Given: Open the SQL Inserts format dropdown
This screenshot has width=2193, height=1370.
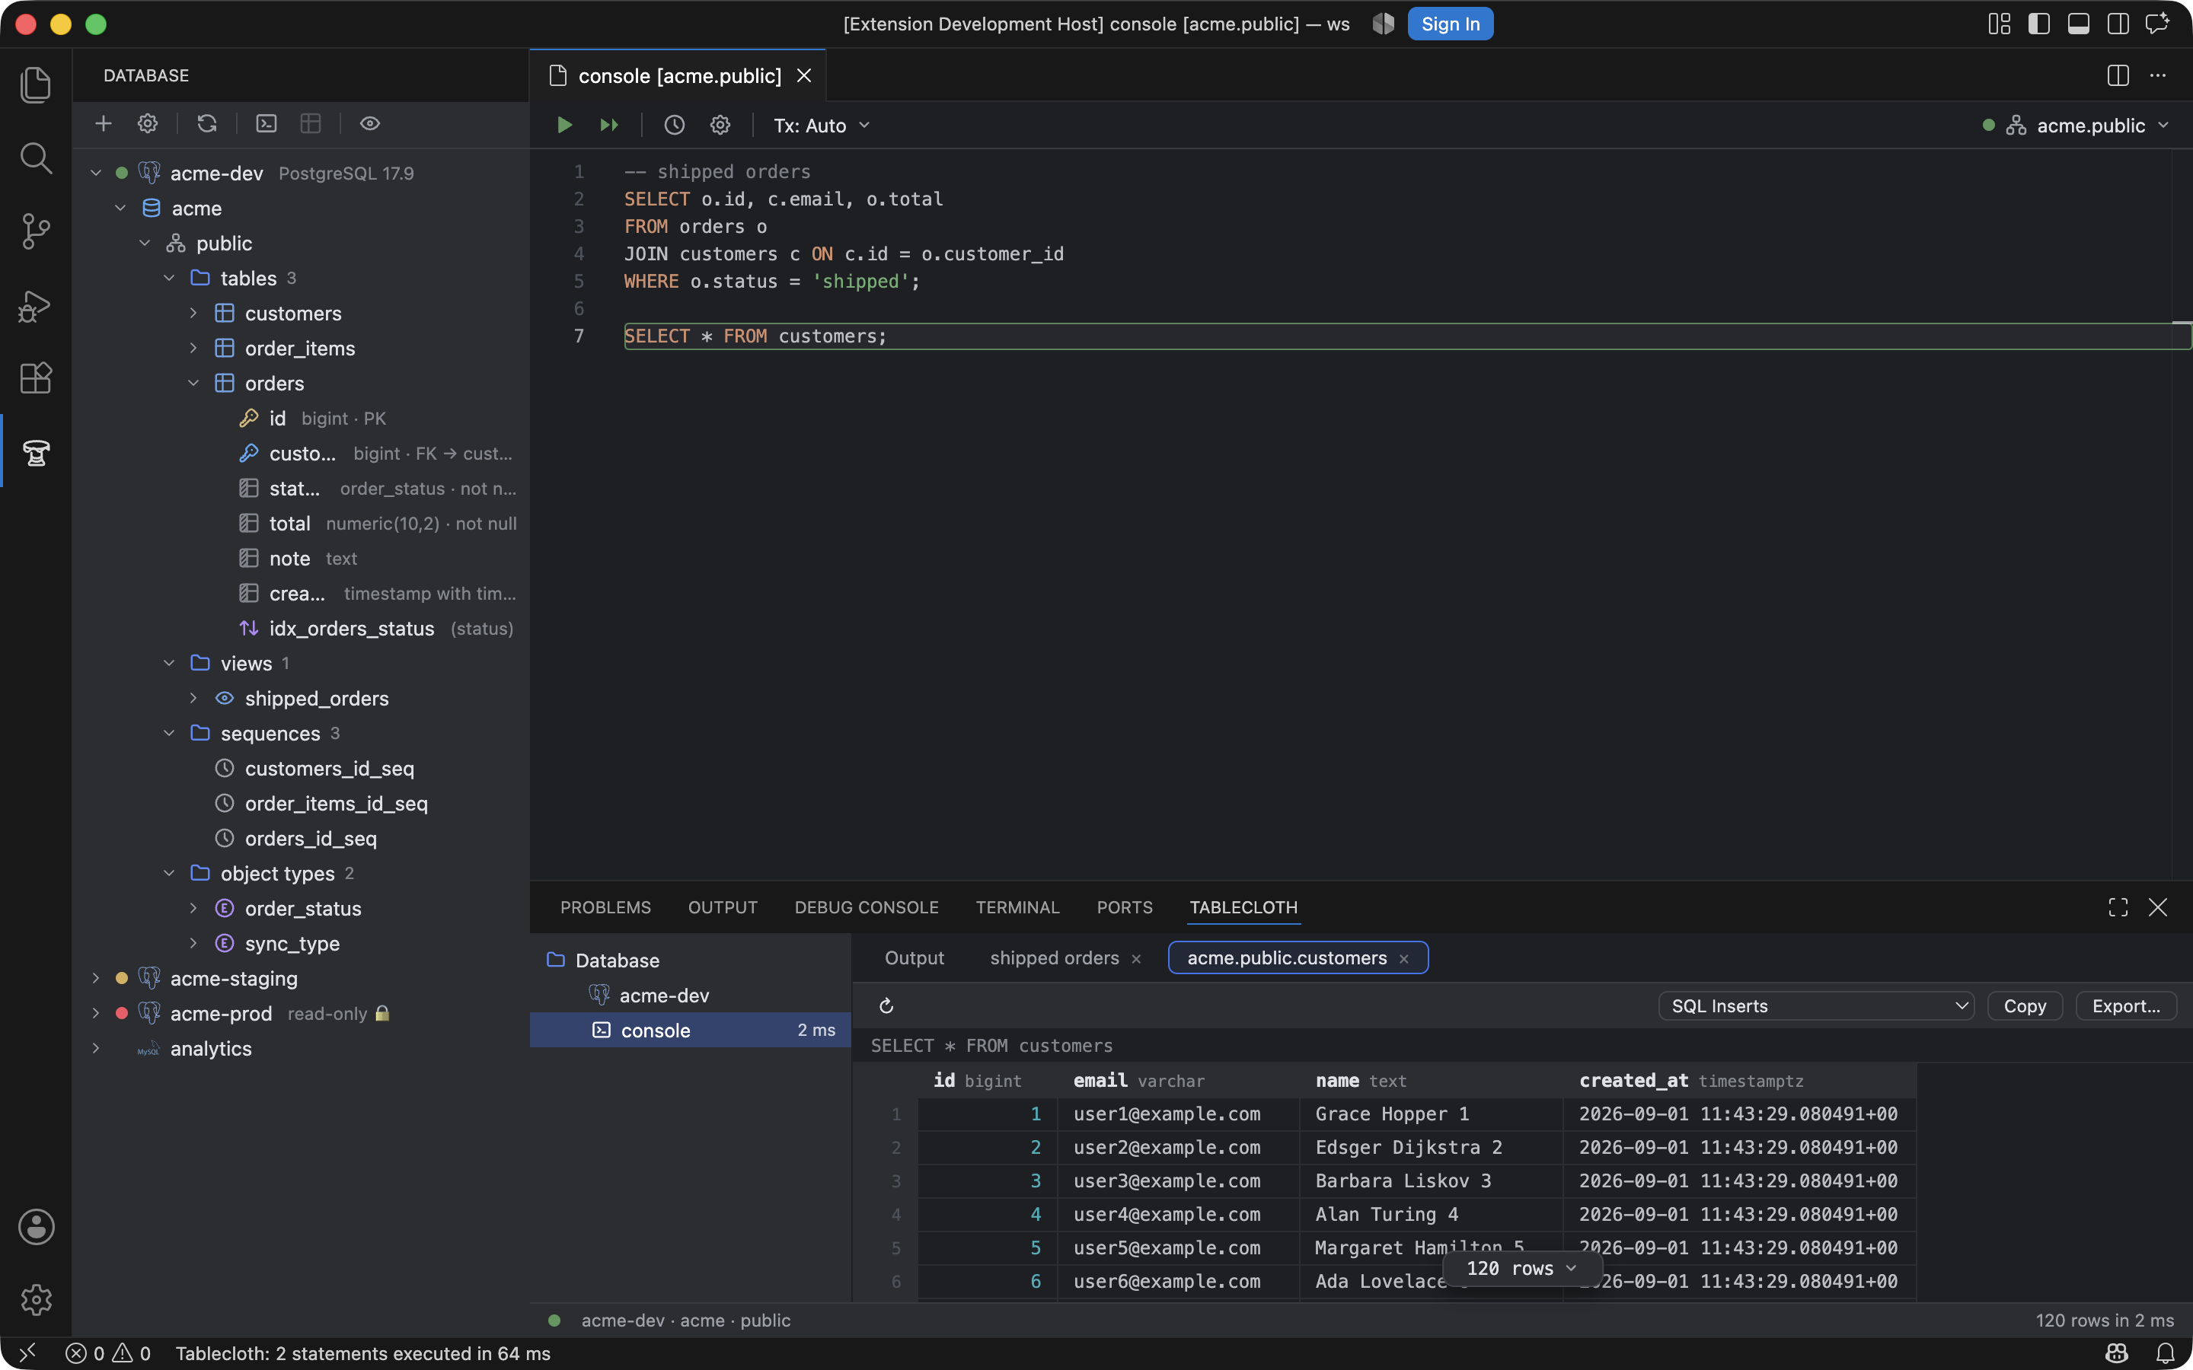Looking at the screenshot, I should (x=1816, y=1005).
